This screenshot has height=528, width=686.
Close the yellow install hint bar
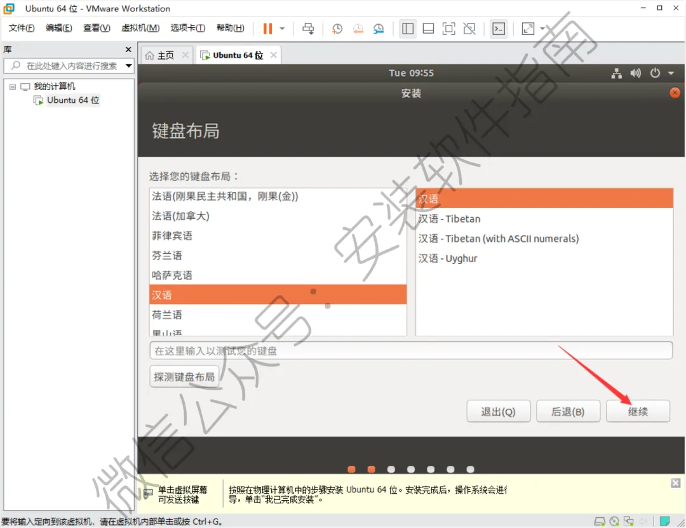coord(675,483)
